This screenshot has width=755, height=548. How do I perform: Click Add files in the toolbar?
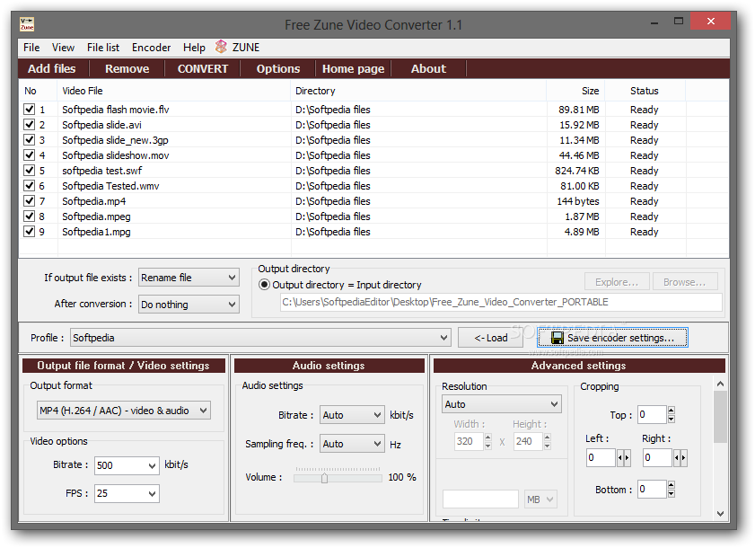click(52, 68)
